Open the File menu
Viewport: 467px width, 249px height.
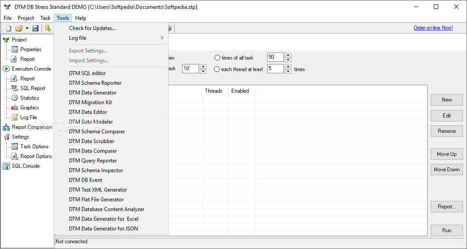point(8,18)
